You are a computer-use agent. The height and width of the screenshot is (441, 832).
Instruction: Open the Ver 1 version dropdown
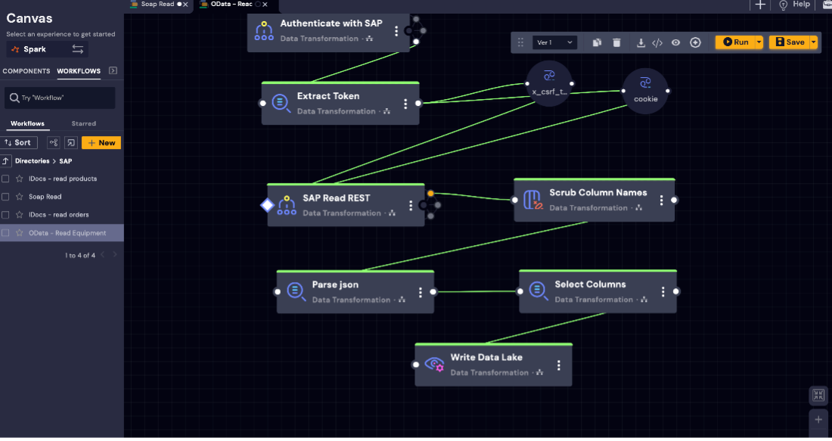pos(554,42)
